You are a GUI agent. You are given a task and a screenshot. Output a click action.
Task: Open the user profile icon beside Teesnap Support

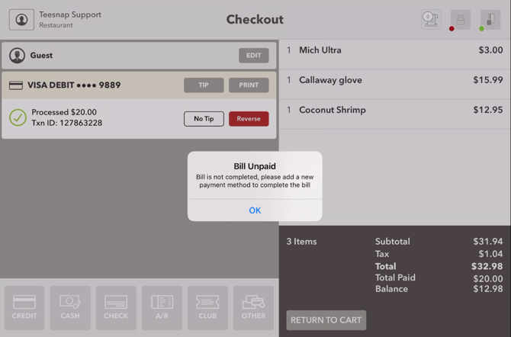point(21,20)
